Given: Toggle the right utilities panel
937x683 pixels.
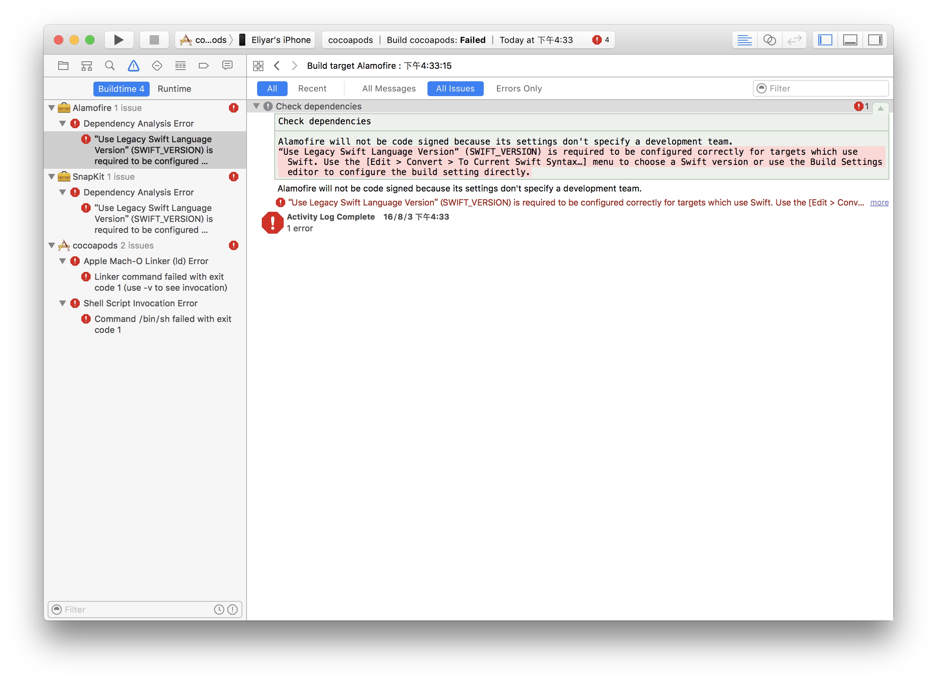Looking at the screenshot, I should pos(874,40).
